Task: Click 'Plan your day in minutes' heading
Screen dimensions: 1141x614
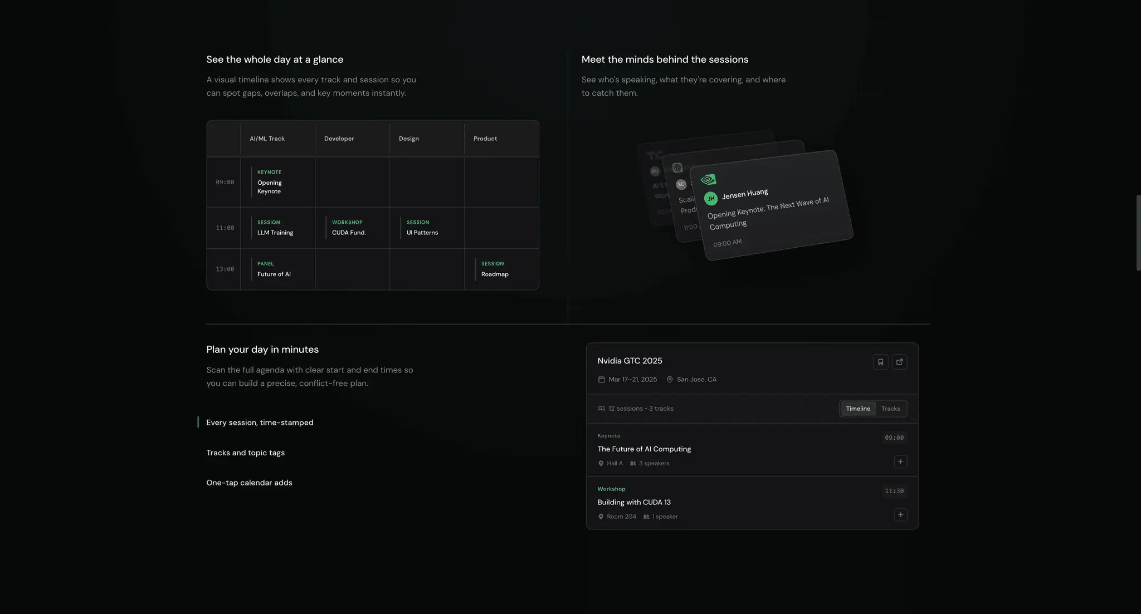Action: click(262, 350)
